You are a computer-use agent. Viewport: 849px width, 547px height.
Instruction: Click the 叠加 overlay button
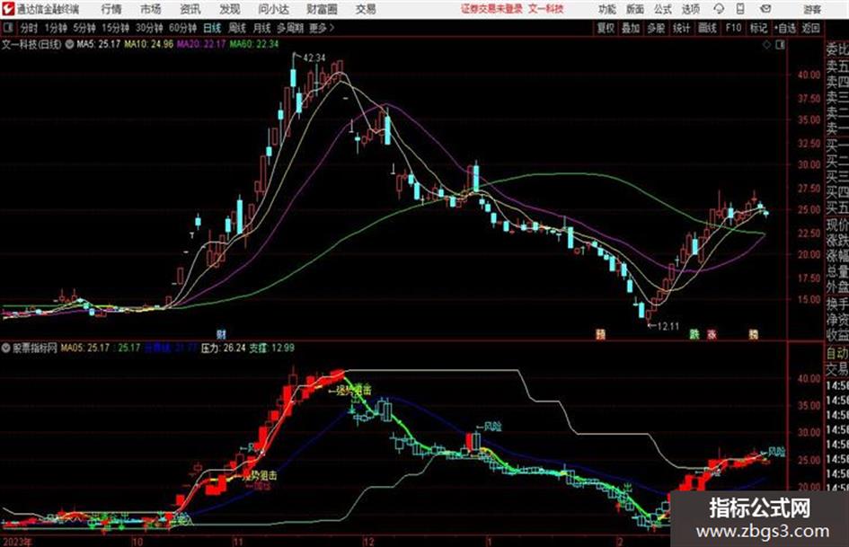point(631,28)
